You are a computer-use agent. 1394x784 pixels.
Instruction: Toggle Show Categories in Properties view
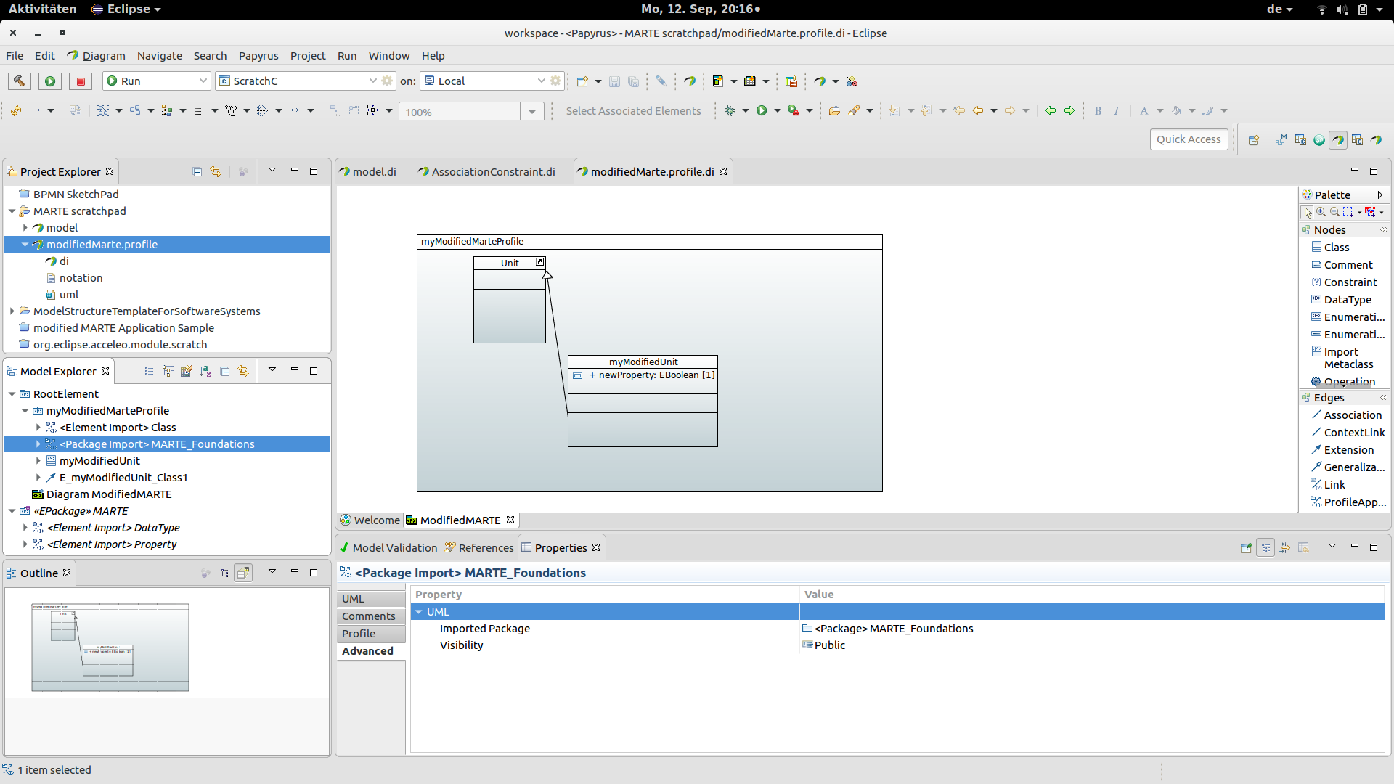pyautogui.click(x=1265, y=548)
